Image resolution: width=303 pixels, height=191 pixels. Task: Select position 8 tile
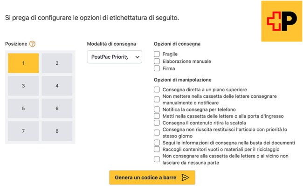[57, 131]
